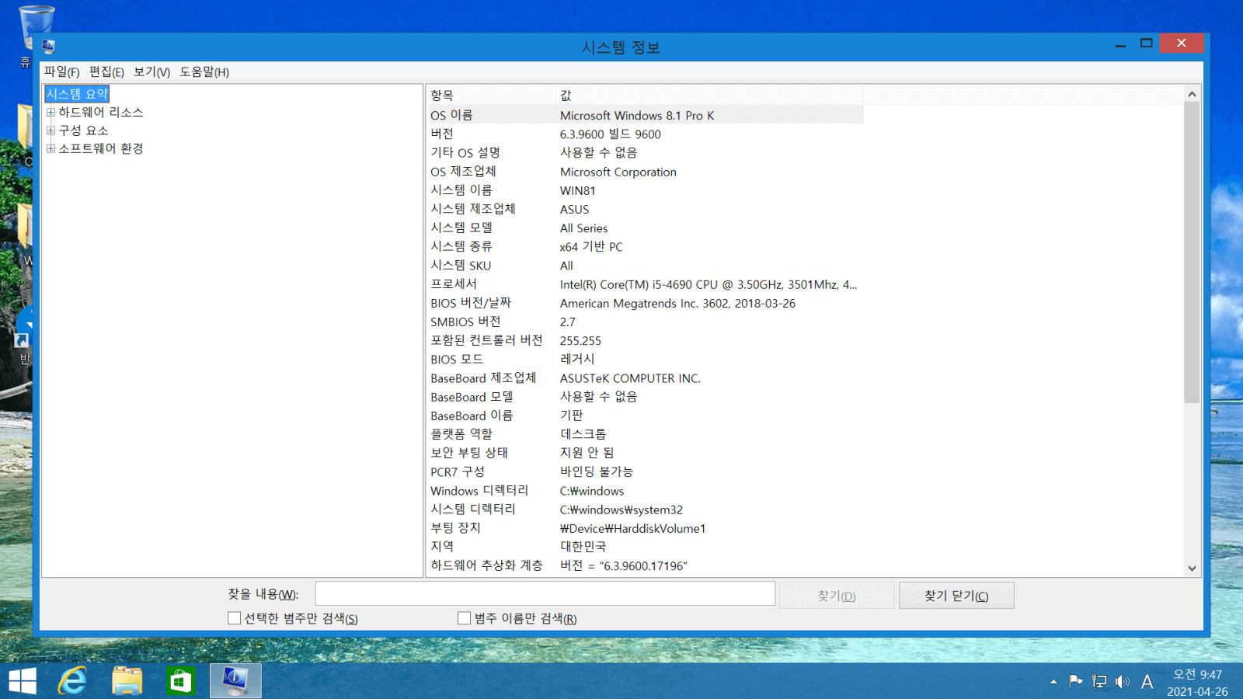
Task: Click the IME language indicator A
Action: 1147,681
